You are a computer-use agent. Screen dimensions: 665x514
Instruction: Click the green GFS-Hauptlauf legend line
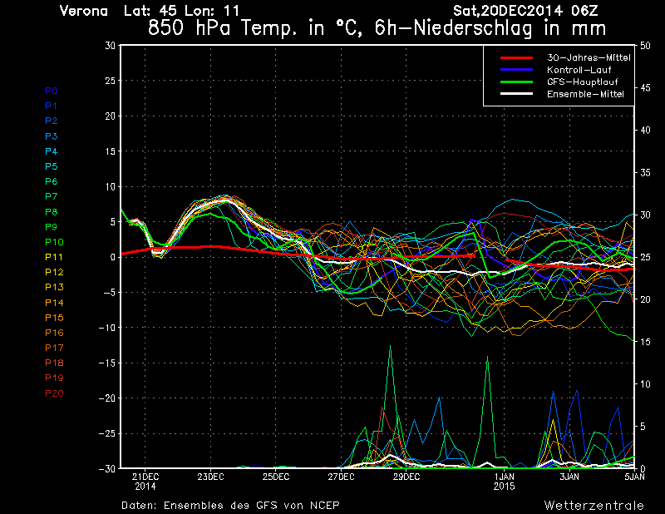pos(516,82)
